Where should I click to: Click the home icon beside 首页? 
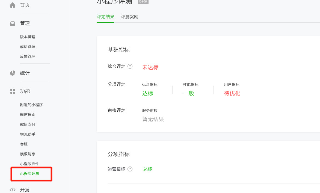pyautogui.click(x=12, y=5)
